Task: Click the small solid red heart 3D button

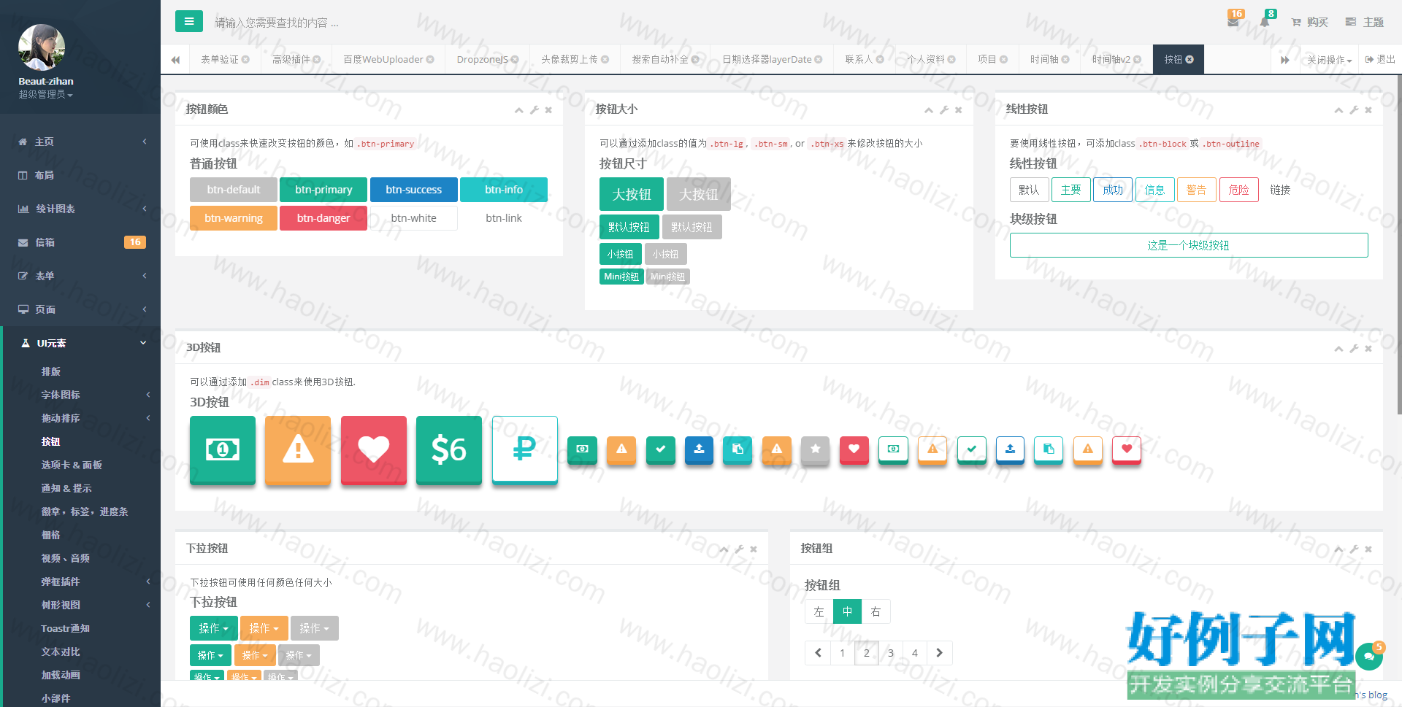Action: click(854, 450)
